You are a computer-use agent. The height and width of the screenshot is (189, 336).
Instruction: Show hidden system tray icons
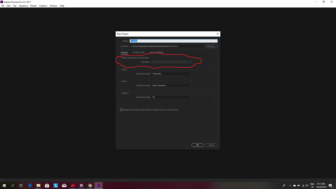tap(290, 186)
